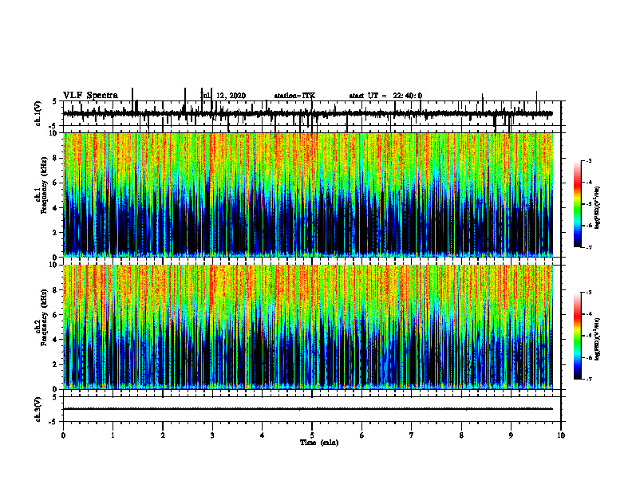The image size is (632, 488).
Task: Click the "10" kHz tick on ch.2 frequency axis
Action: click(53, 265)
